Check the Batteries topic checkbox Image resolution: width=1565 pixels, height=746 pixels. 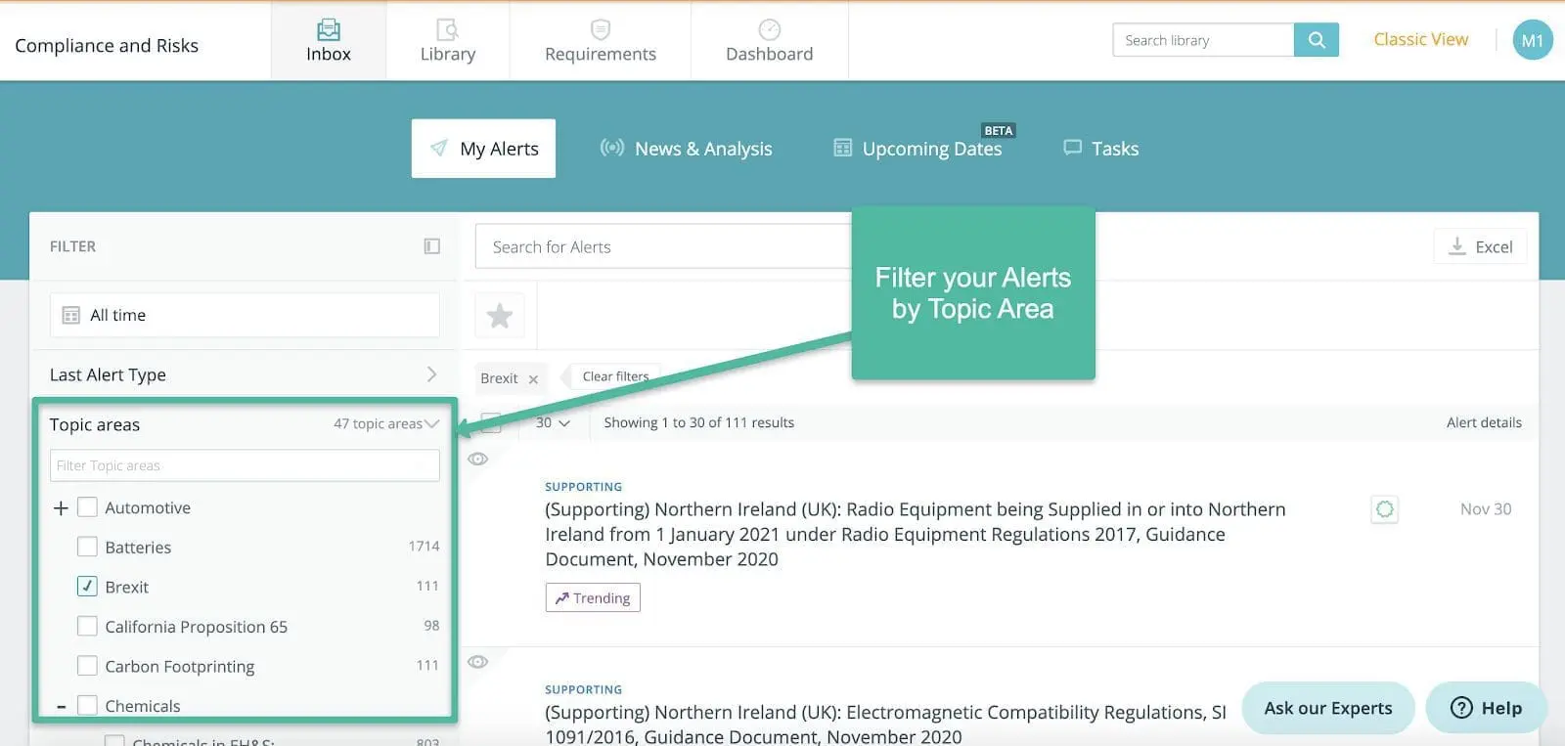(87, 547)
